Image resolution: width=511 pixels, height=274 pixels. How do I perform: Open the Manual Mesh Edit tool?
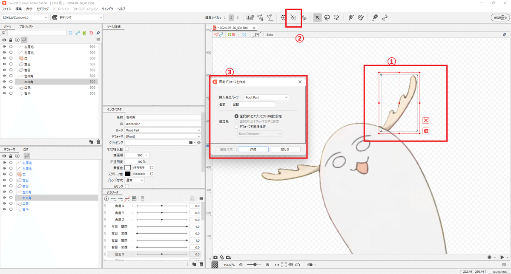(x=260, y=17)
